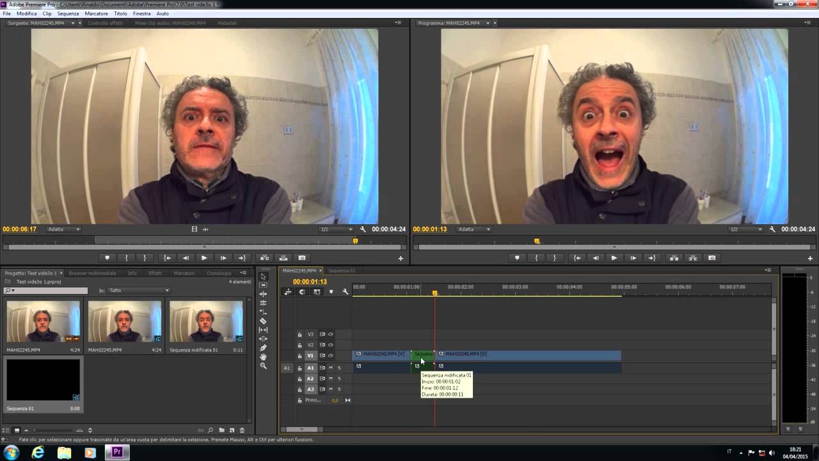The image size is (819, 461).
Task: Solo audio track A2
Action: pos(339,378)
